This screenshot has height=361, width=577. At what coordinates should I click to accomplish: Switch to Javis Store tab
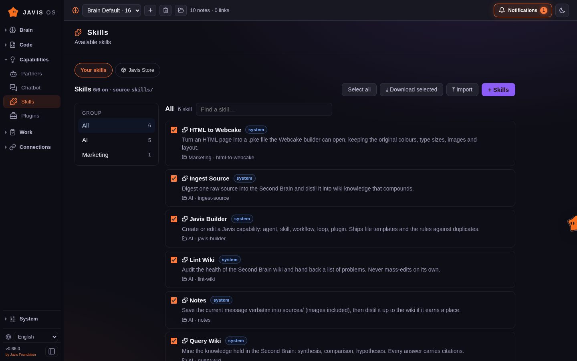pyautogui.click(x=137, y=70)
